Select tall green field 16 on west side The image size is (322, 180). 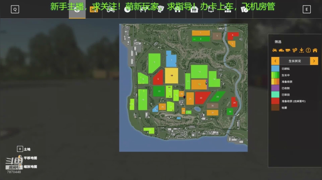tap(143, 100)
